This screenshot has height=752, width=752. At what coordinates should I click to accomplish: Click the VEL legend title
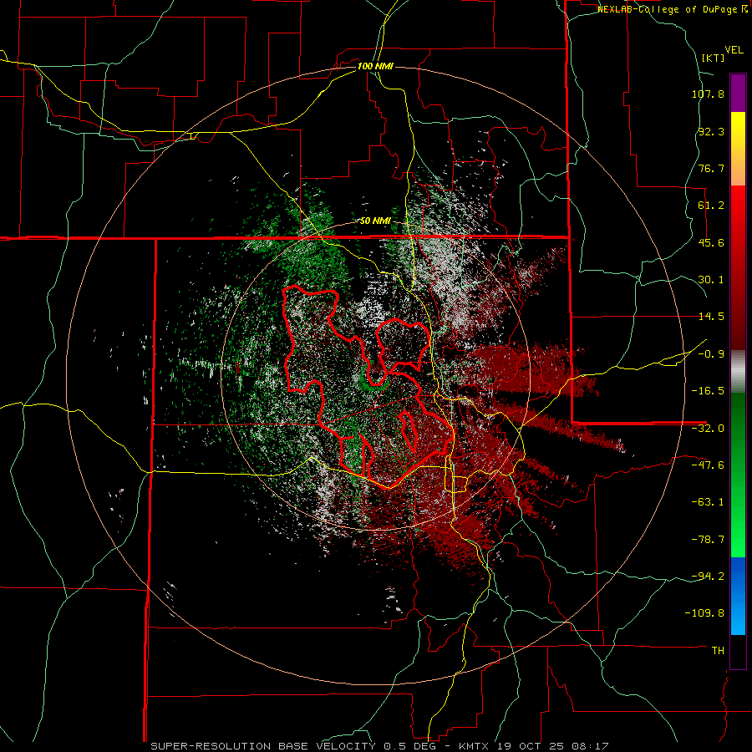[734, 49]
